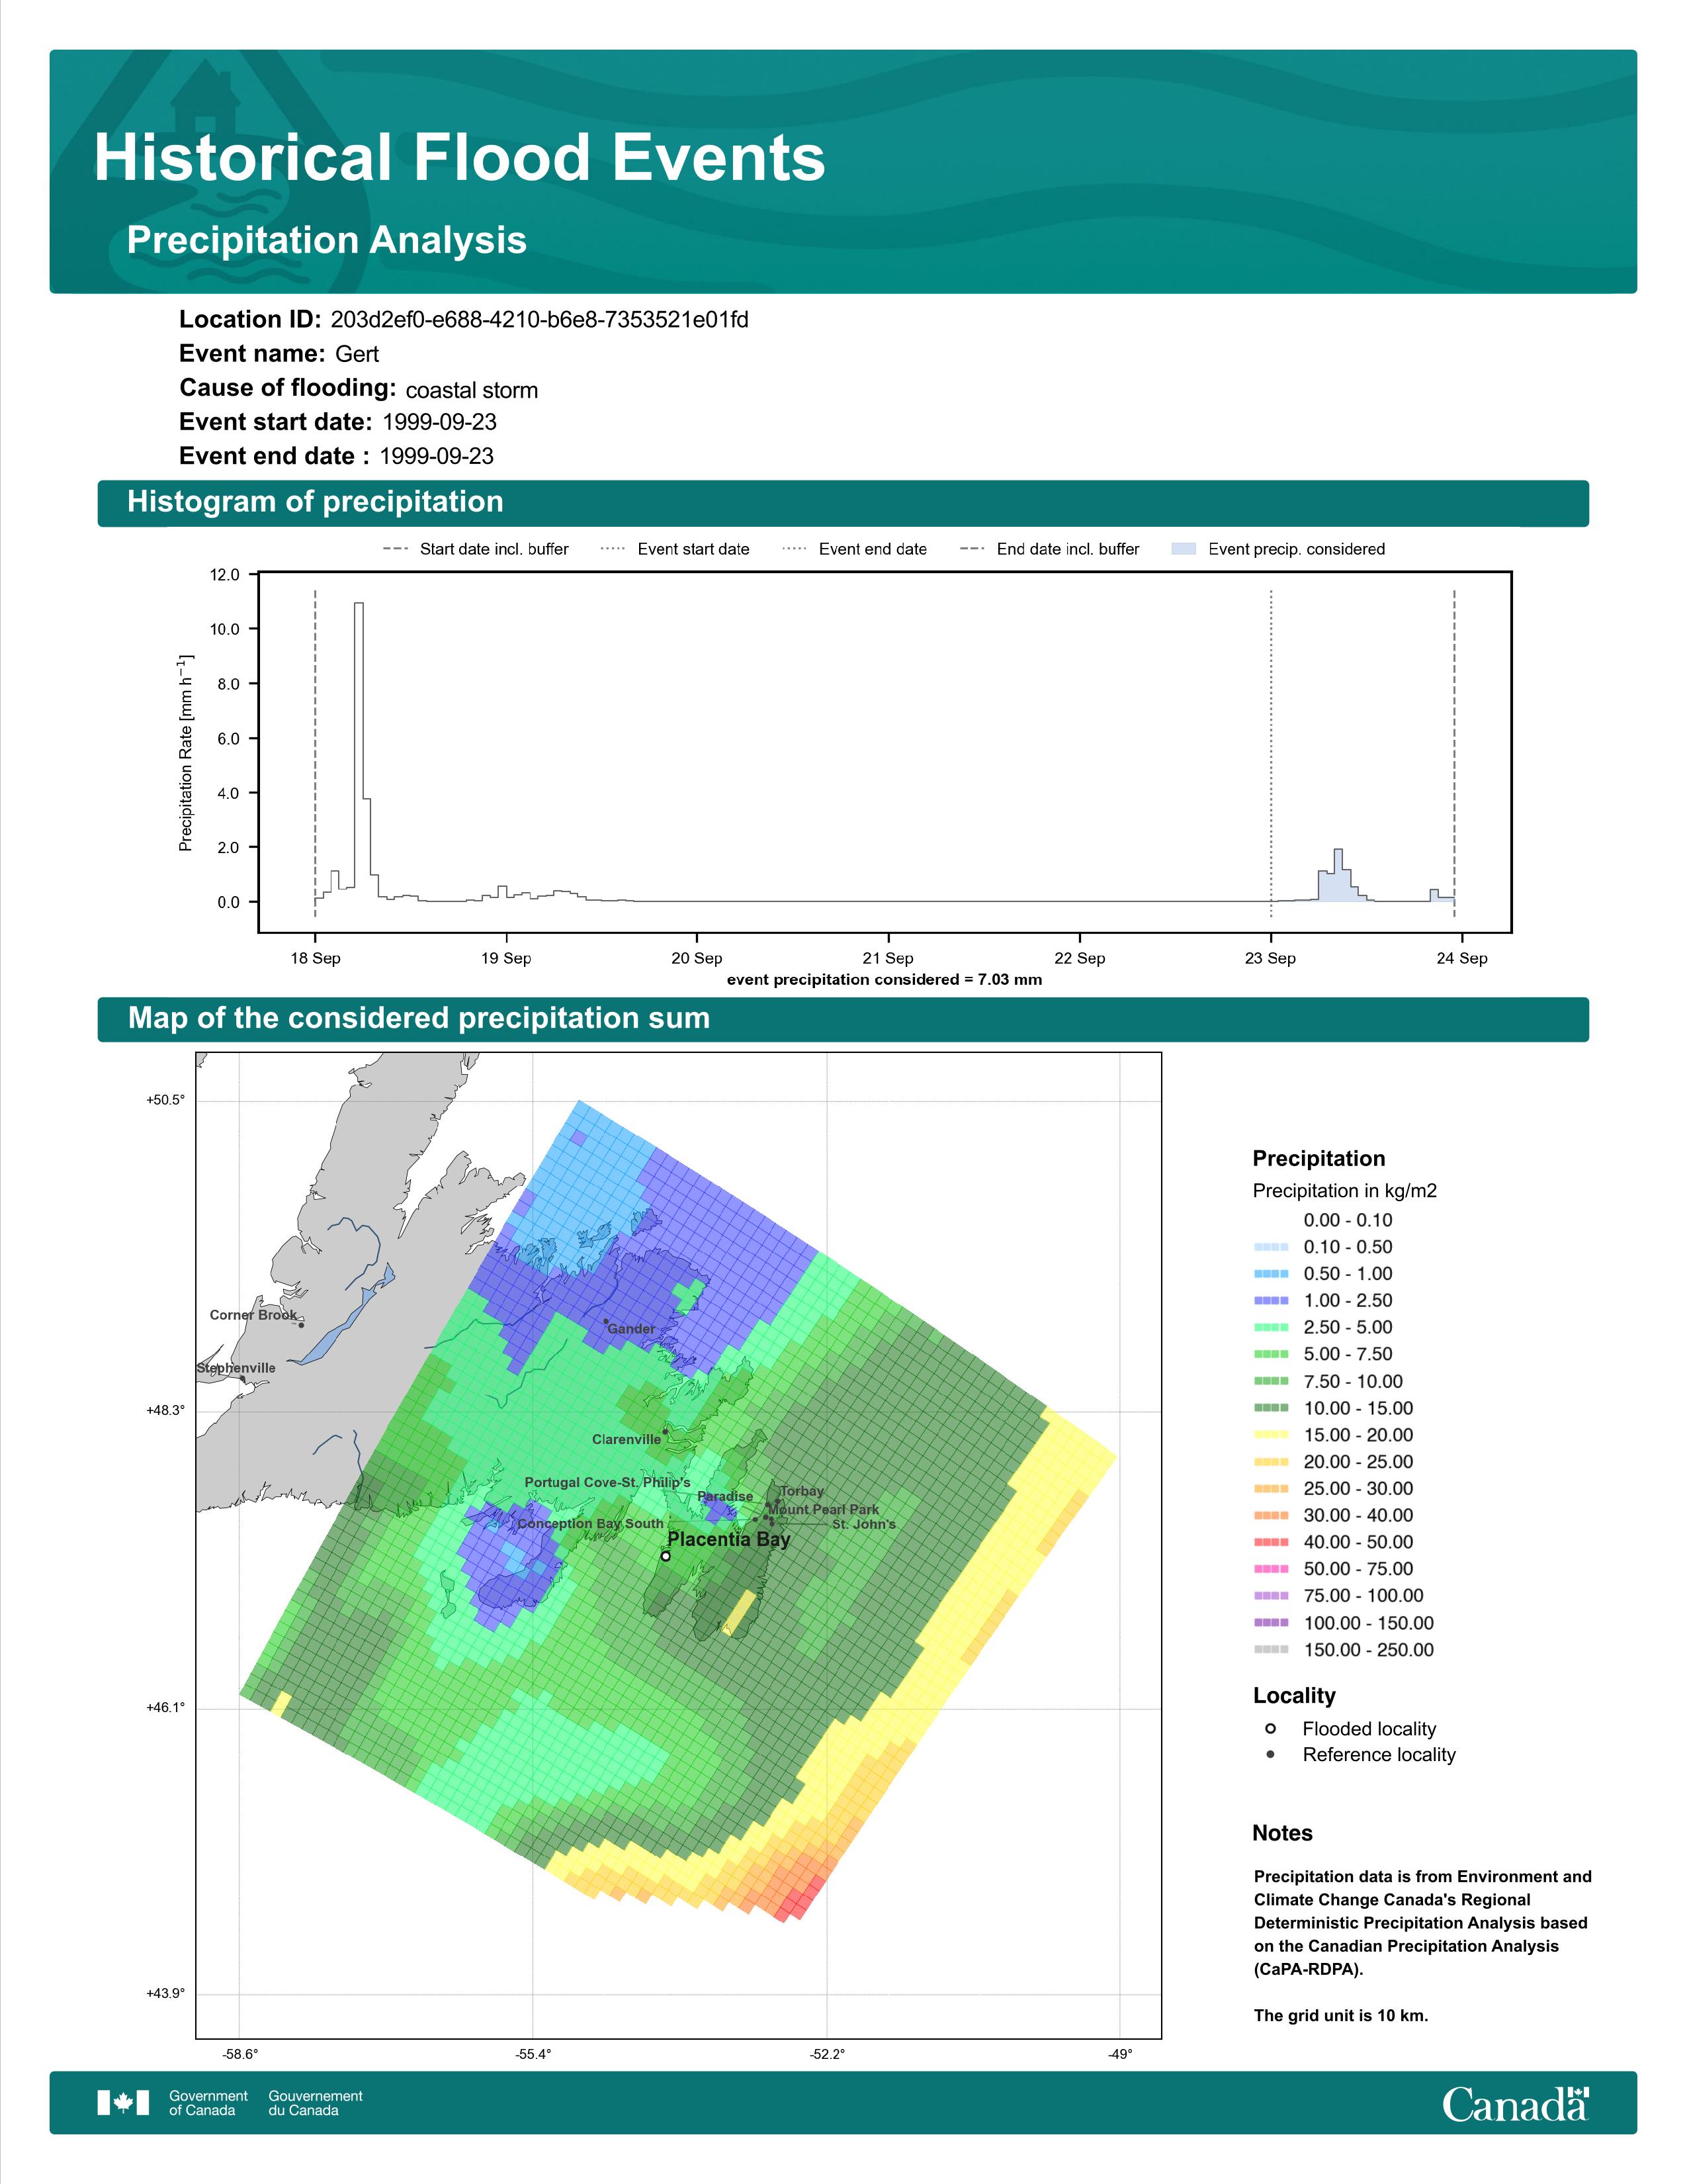Image resolution: width=1687 pixels, height=2184 pixels.
Task: Click the Event precip. considered legend patch
Action: (1184, 549)
